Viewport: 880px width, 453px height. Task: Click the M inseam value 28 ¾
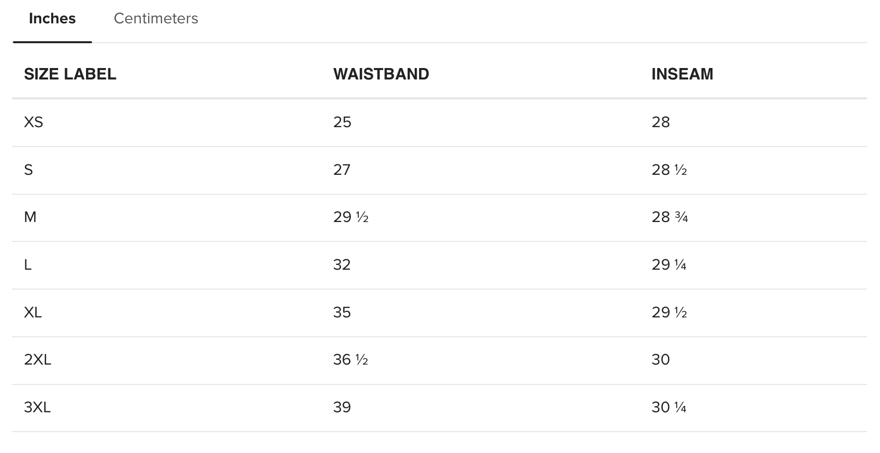tap(670, 217)
